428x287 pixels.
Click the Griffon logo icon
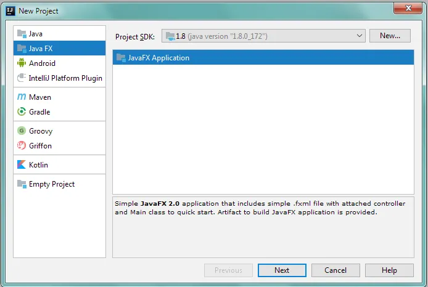(x=22, y=145)
